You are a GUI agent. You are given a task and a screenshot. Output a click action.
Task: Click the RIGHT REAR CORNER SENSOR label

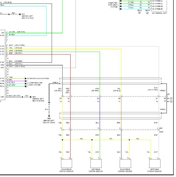125,170
